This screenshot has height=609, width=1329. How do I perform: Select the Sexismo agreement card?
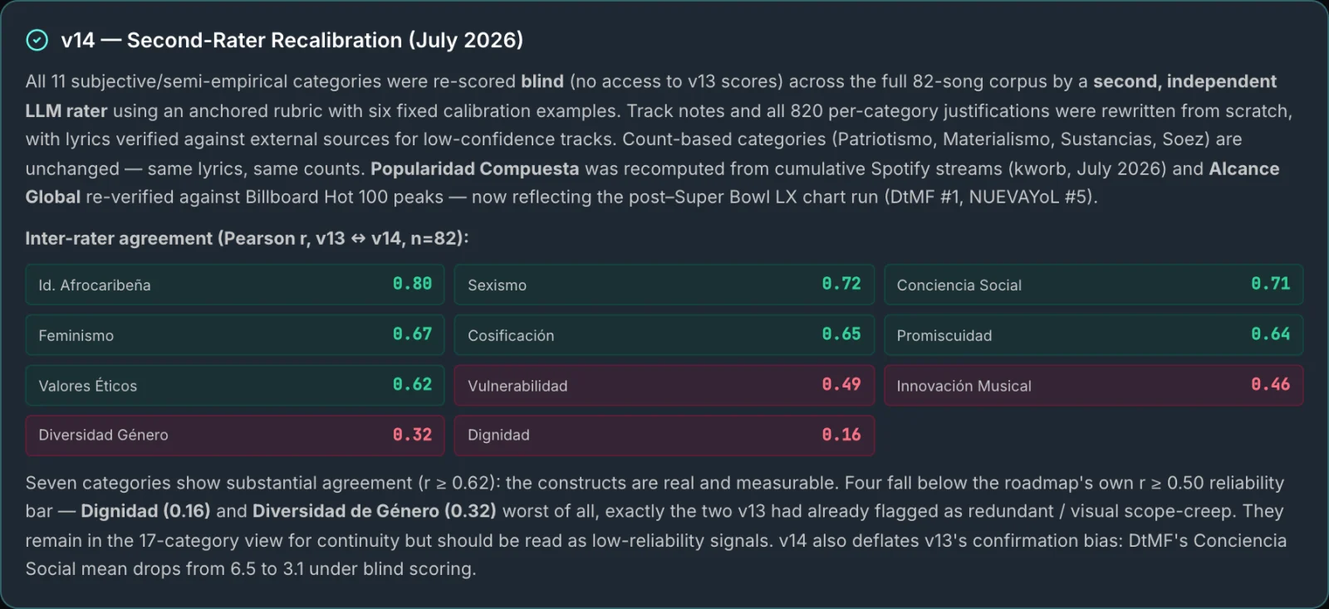coord(664,285)
